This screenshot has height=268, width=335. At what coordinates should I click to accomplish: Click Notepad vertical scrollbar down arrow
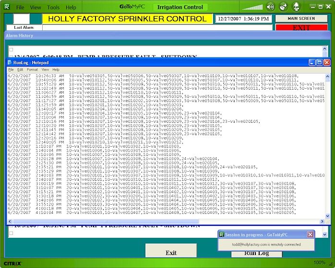click(327, 216)
